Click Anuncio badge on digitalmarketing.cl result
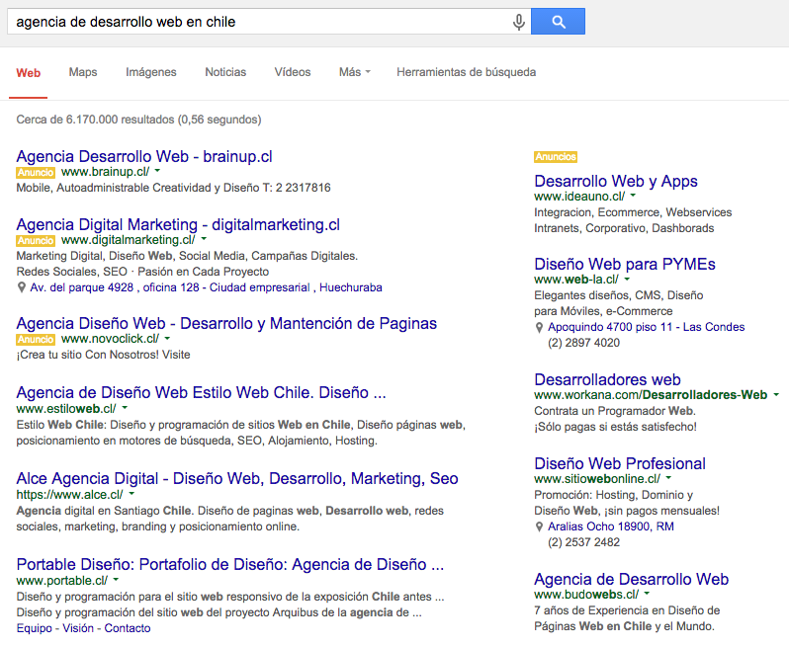This screenshot has height=647, width=789. 36,240
